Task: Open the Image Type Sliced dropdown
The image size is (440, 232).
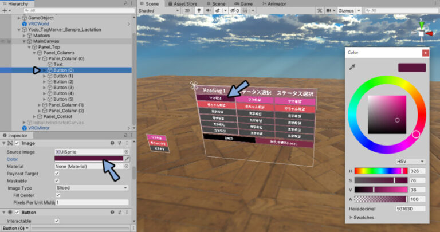Action: tap(92, 188)
